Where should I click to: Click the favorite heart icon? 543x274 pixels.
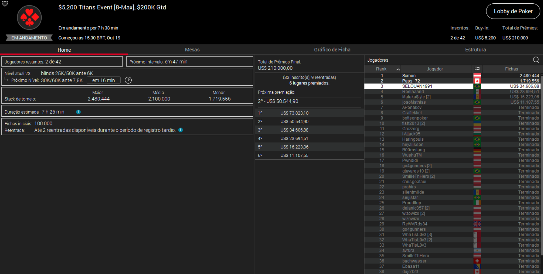(x=5, y=4)
